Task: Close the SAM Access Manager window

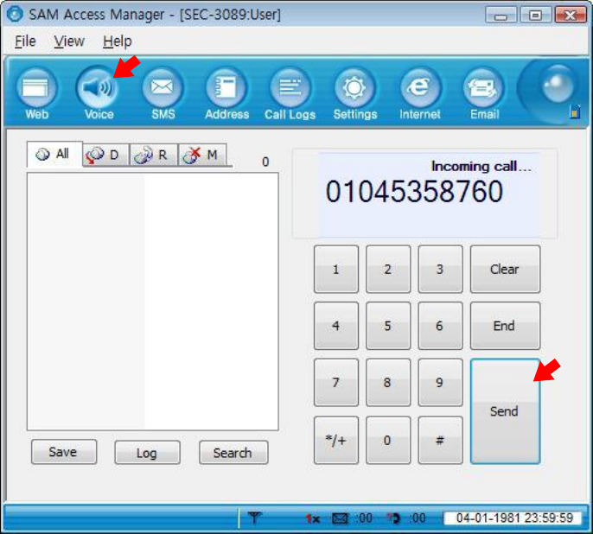Action: (x=571, y=15)
